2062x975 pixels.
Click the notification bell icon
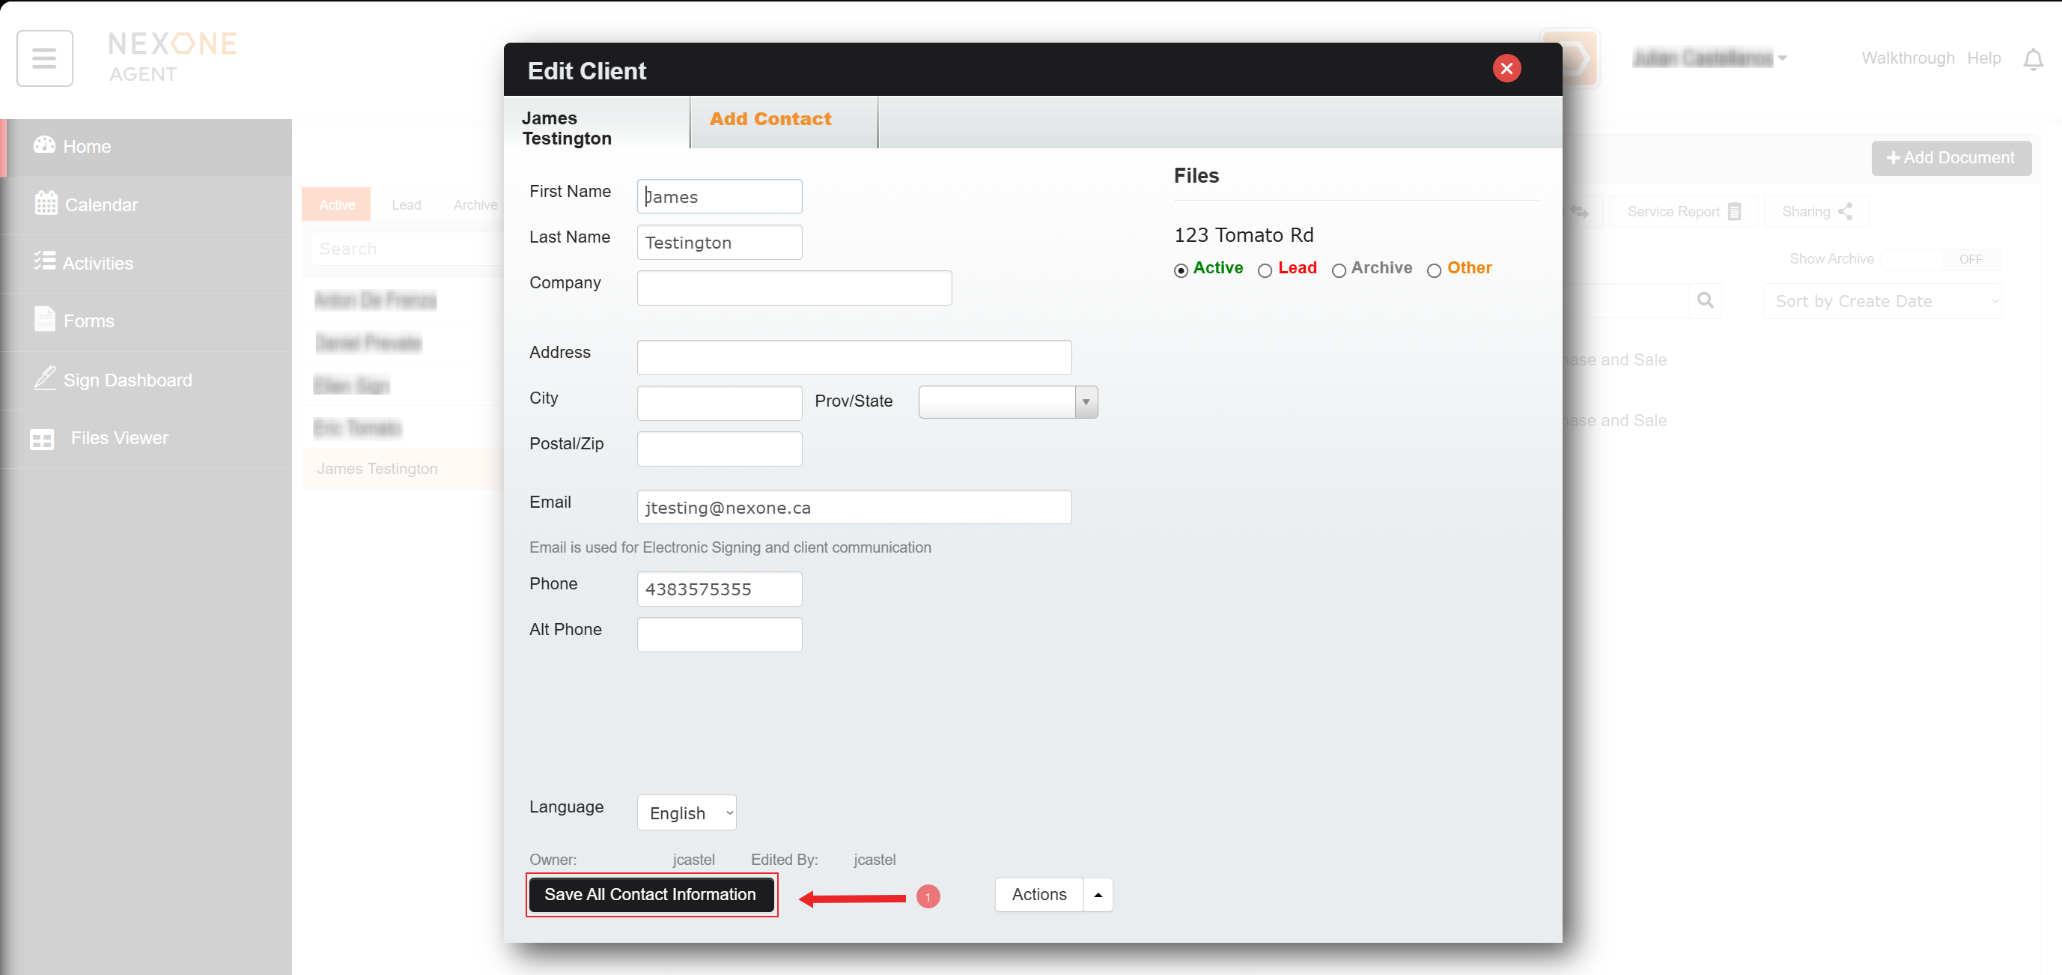[2032, 59]
